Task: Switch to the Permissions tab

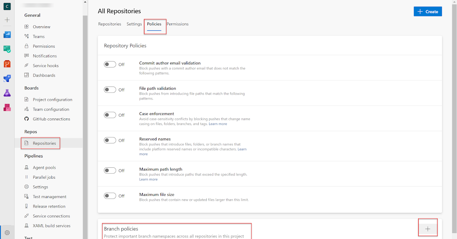Action: [x=177, y=24]
